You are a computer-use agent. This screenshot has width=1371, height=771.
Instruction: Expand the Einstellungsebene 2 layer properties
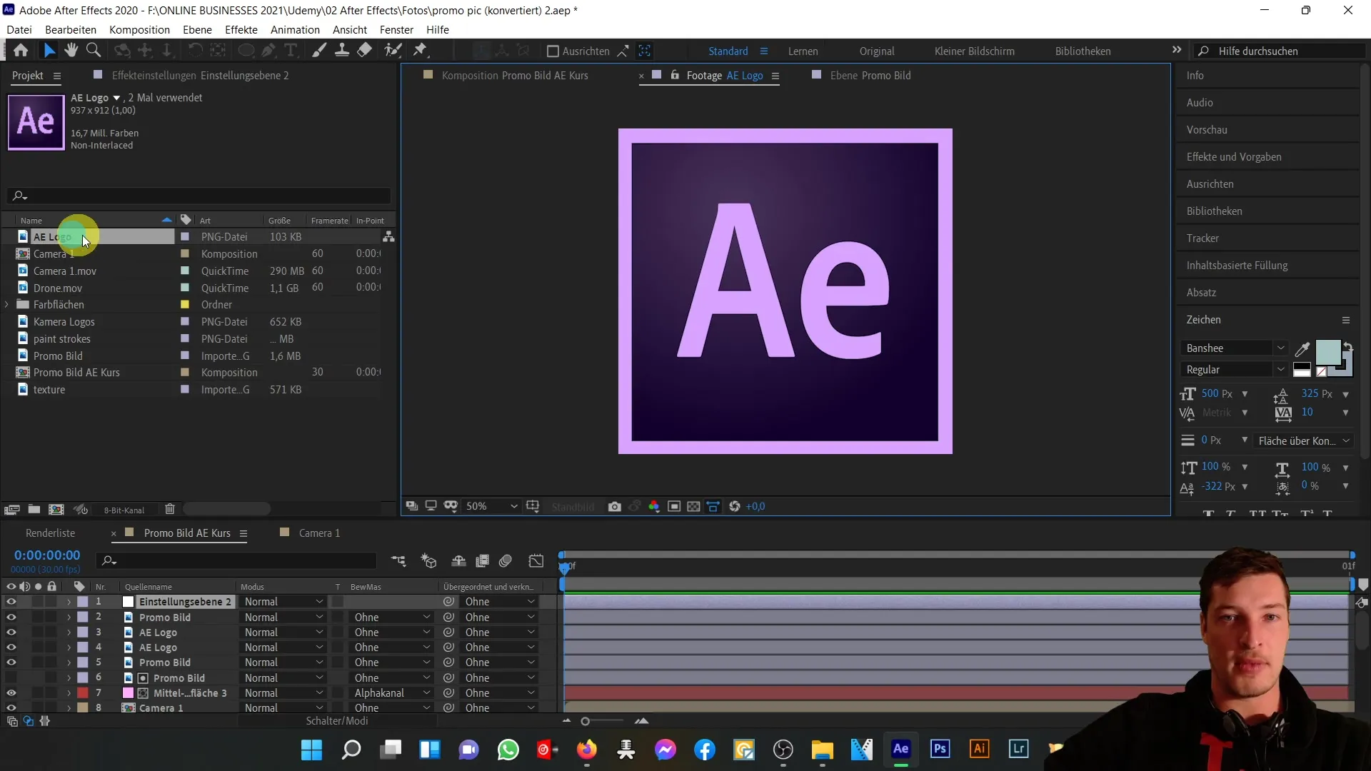69,602
